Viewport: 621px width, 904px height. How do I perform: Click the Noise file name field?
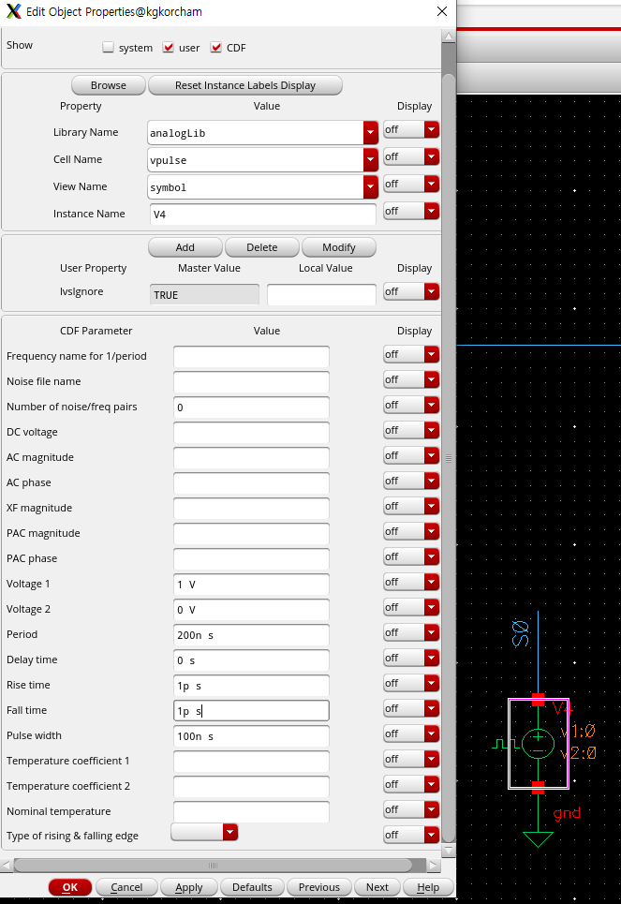coord(251,382)
